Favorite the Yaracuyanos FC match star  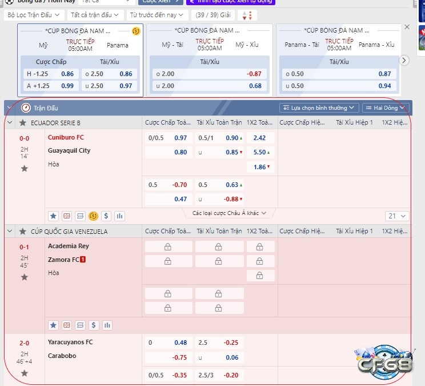point(25,373)
